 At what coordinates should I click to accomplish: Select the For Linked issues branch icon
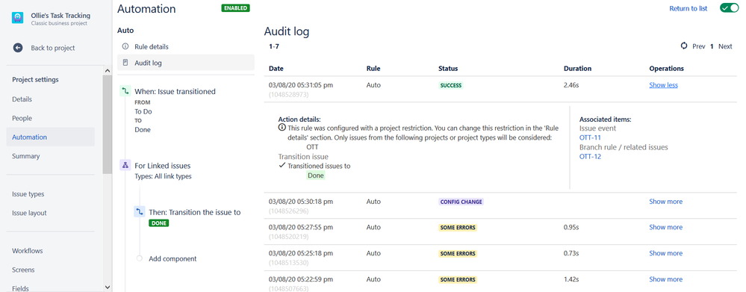pyautogui.click(x=125, y=166)
